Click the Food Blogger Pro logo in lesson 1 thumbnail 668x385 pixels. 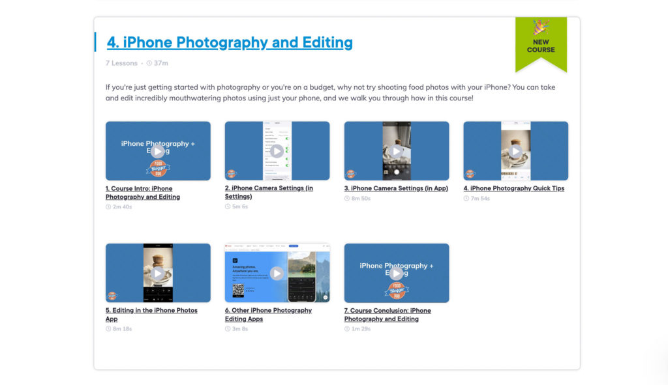(158, 168)
